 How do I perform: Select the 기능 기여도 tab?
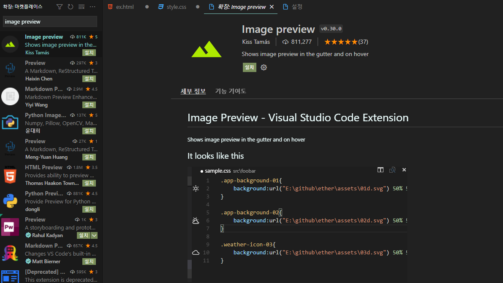pos(231,91)
